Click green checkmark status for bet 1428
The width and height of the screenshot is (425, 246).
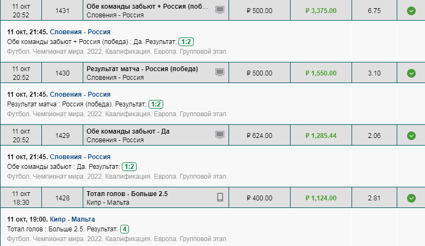[x=411, y=198]
